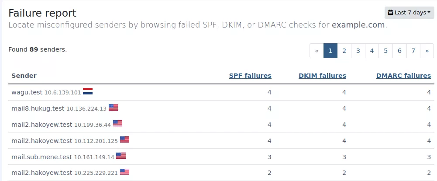Click the next page double-arrow button
This screenshot has height=181, width=437.
click(x=427, y=51)
